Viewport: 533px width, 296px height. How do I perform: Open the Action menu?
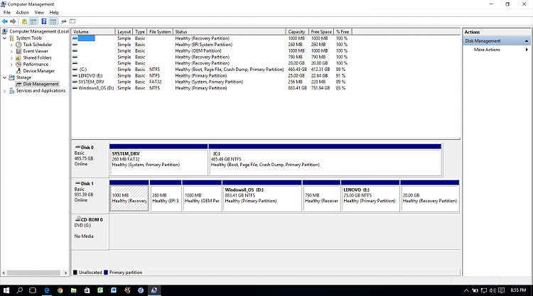point(23,13)
